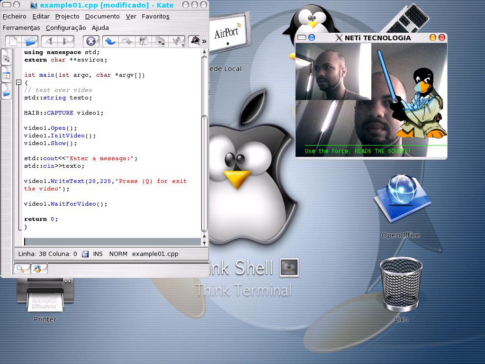The height and width of the screenshot is (364, 485).
Task: Click the small inset webcam thumbnail
Action: 333,72
